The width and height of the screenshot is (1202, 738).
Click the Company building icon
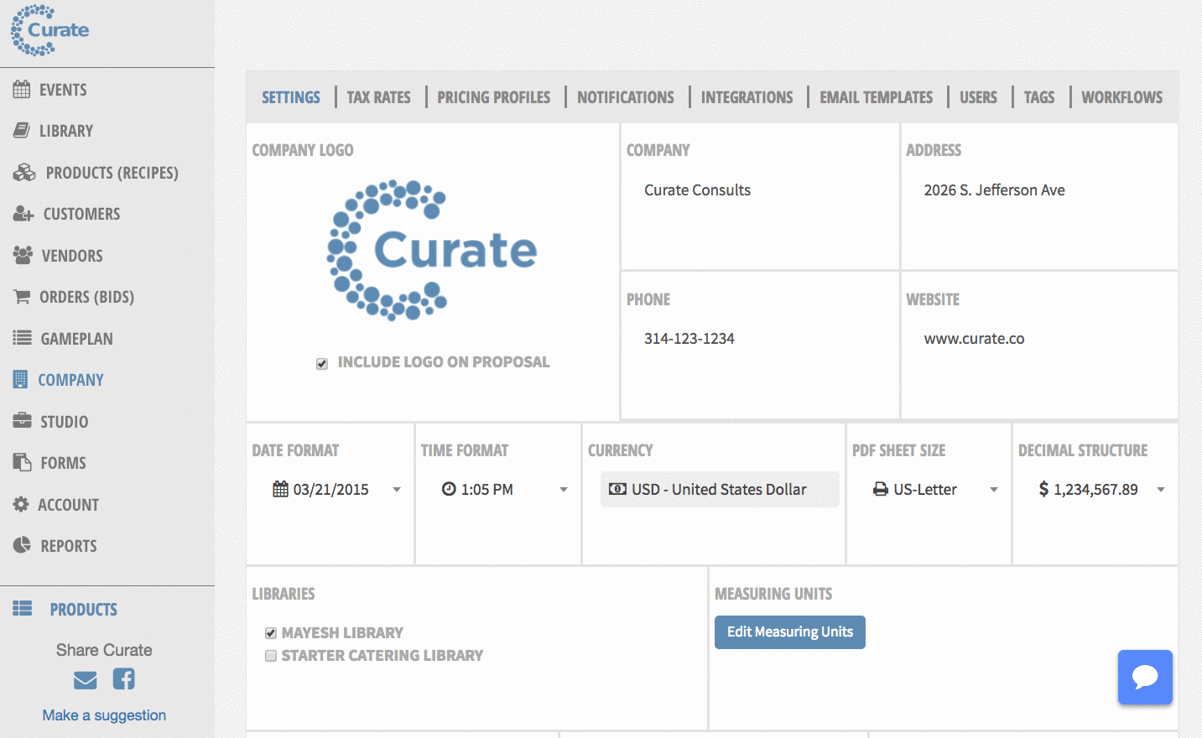[20, 379]
